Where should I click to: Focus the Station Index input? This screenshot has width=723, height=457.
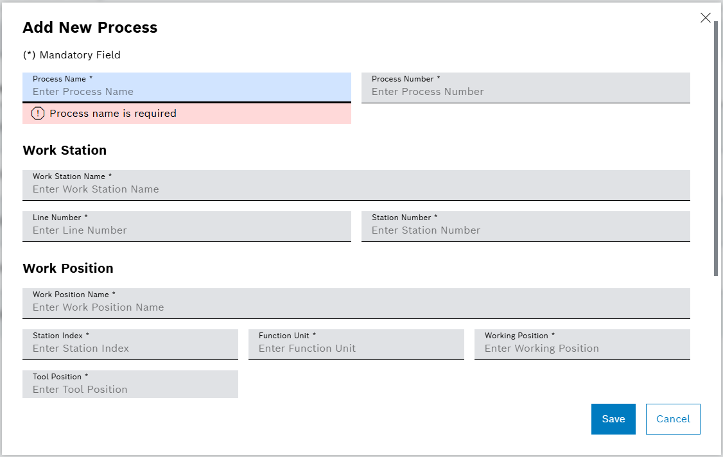(x=130, y=348)
